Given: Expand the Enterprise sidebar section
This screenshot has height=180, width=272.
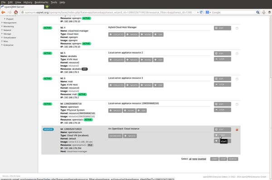Looking at the screenshot, I should coord(2,45).
